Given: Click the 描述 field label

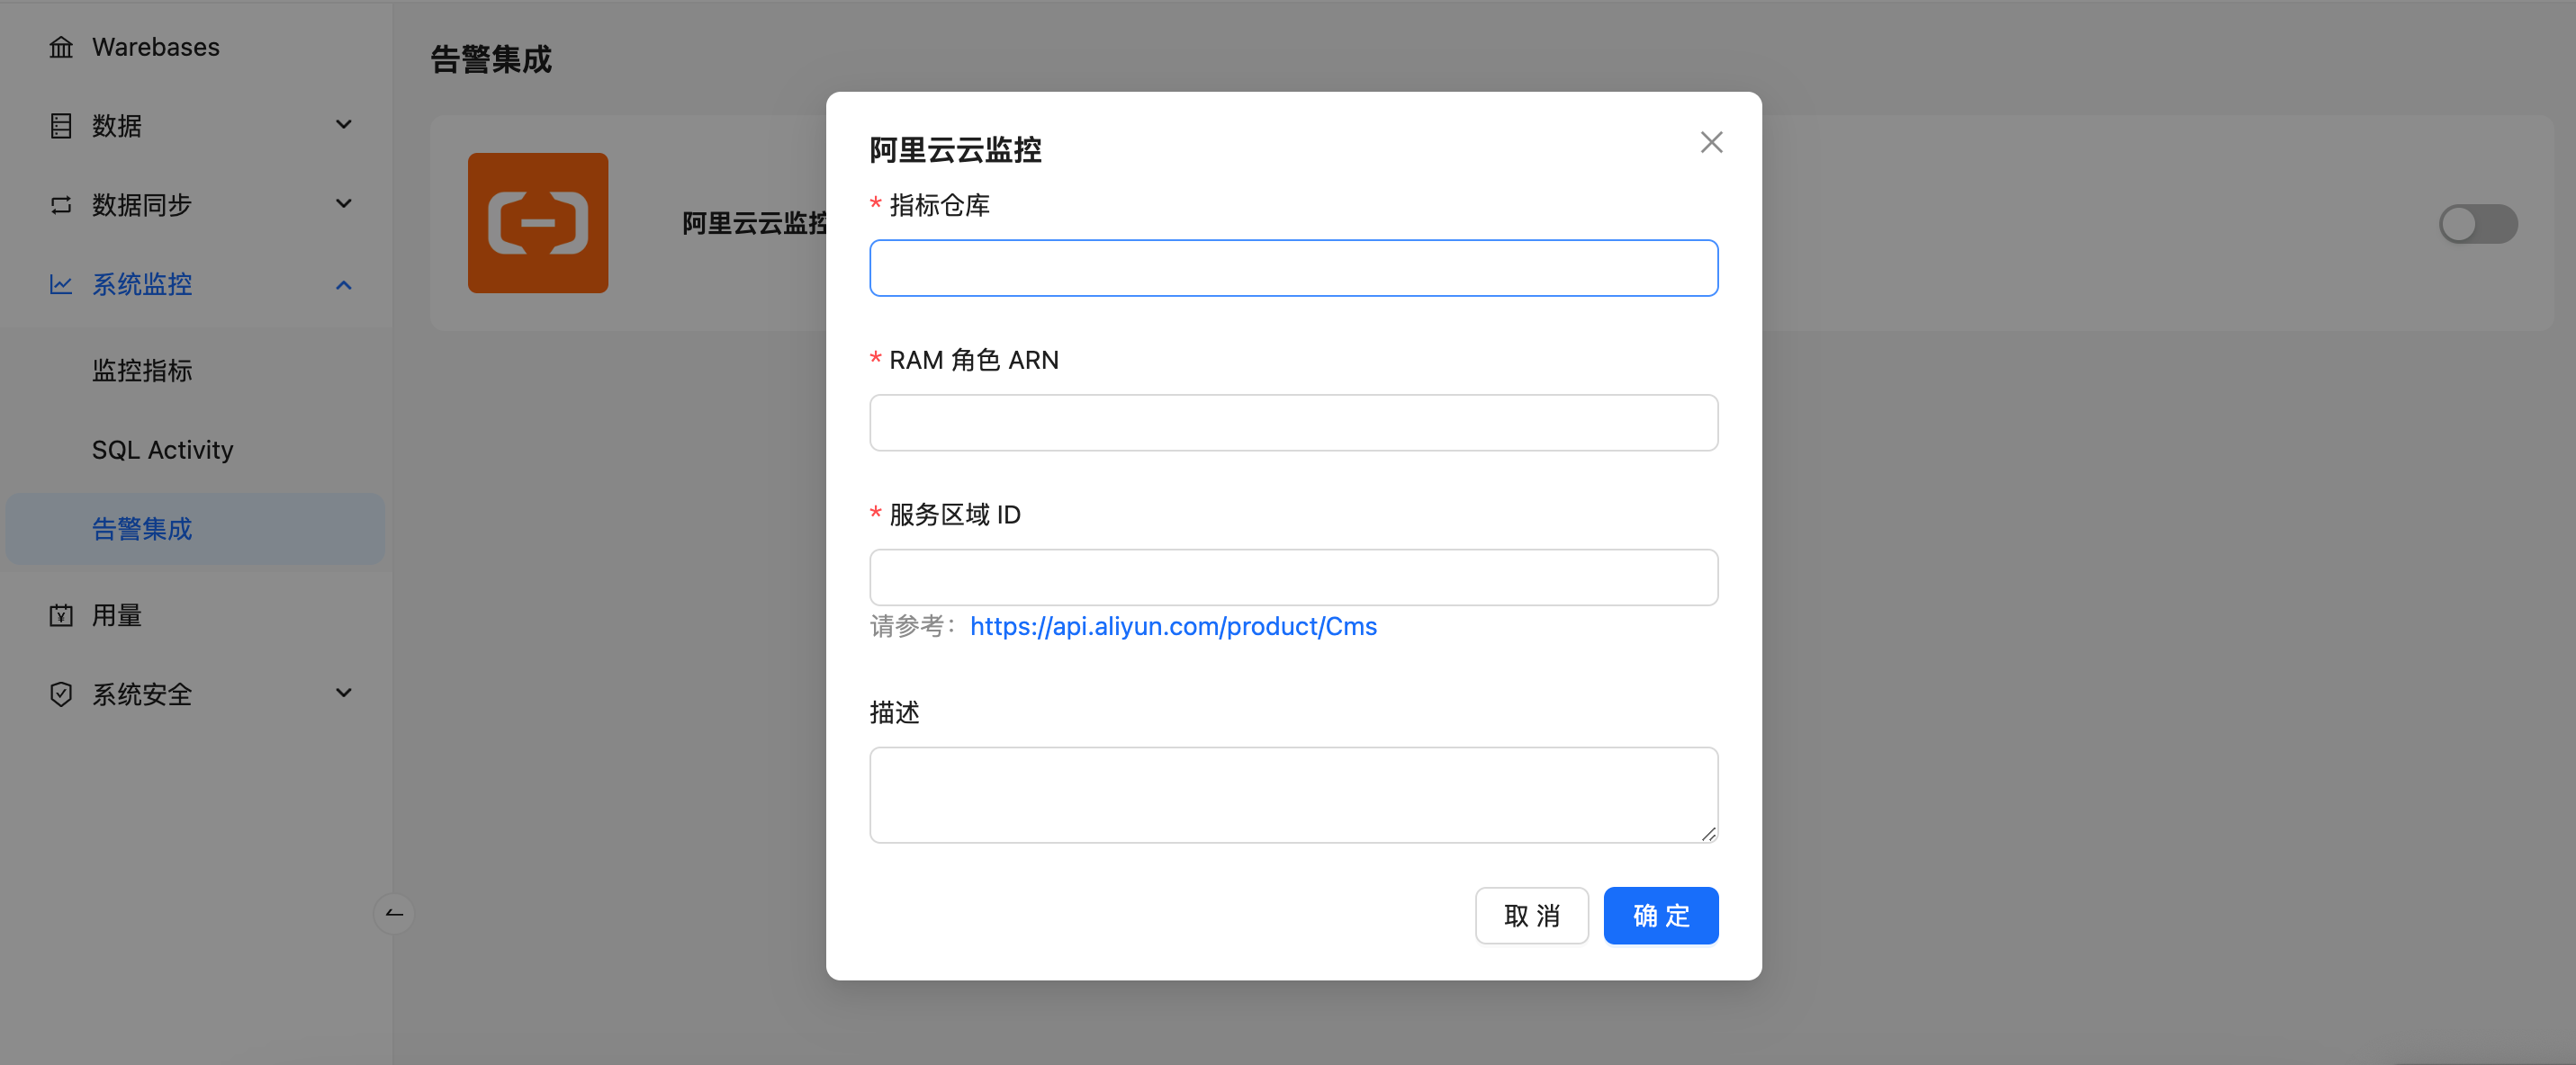Looking at the screenshot, I should [894, 712].
